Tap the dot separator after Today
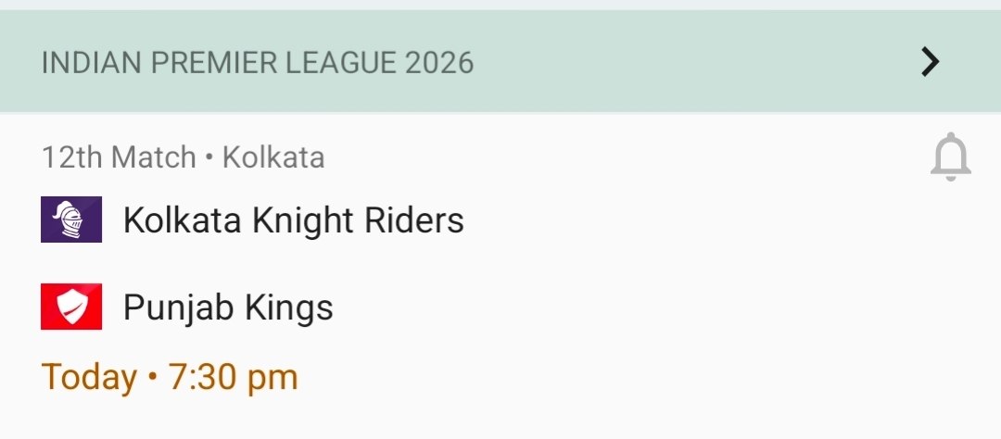 [x=153, y=378]
